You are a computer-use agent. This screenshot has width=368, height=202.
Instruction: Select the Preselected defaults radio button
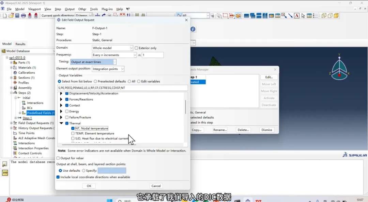(95, 82)
